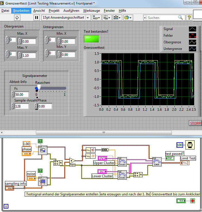Image resolution: width=202 pixels, height=212 pixels.
Task: Click the Fehler plot legend icon
Action: pos(192,36)
